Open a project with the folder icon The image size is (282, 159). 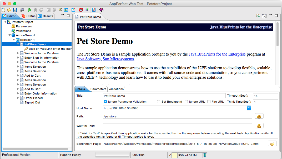(x=9, y=10)
